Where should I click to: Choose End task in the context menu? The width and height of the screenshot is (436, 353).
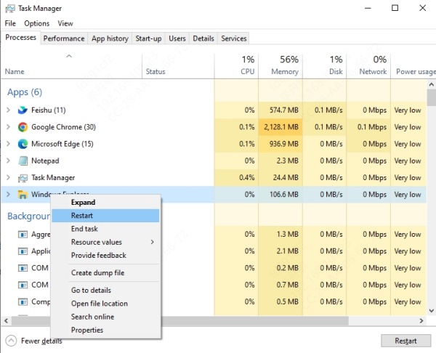(x=105, y=229)
